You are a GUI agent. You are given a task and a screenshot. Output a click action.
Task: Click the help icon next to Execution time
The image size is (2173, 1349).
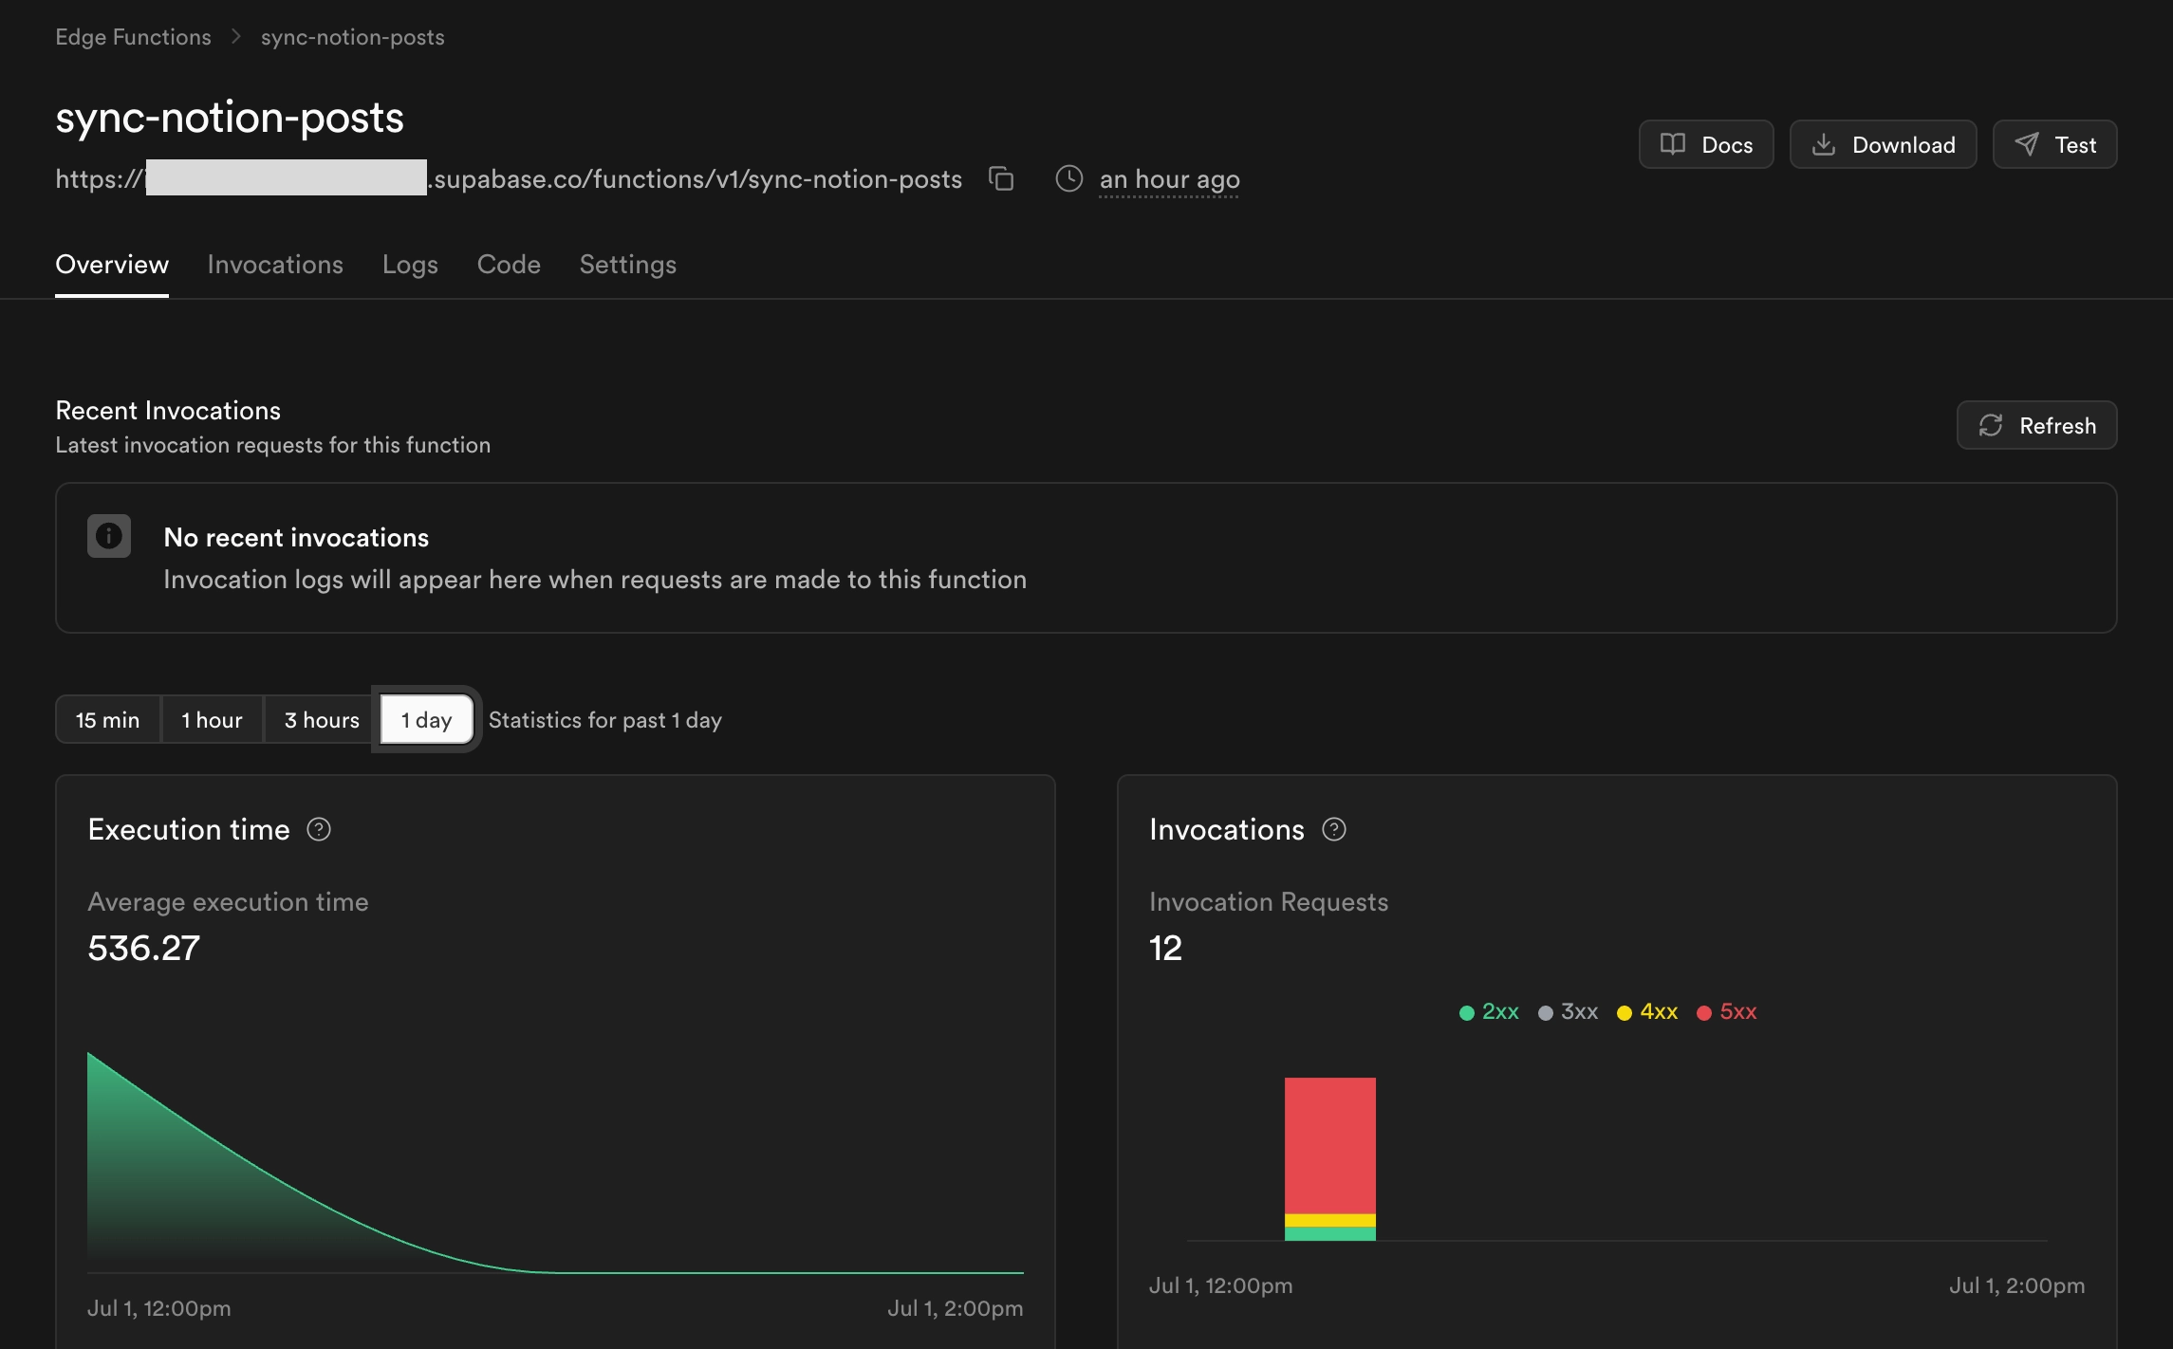pos(319,829)
